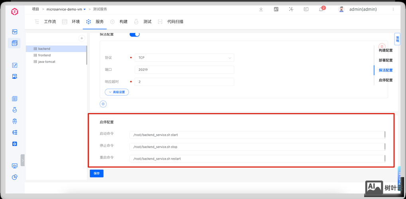406x199 pixels.
Task: Click the service list scrollbar
Action: [x=86, y=55]
